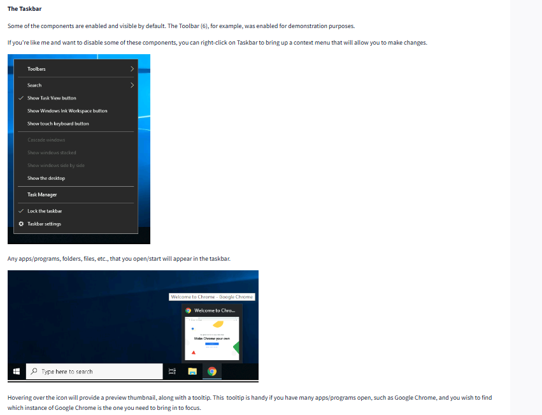Click Show windows side by side
The image size is (542, 415).
(56, 166)
